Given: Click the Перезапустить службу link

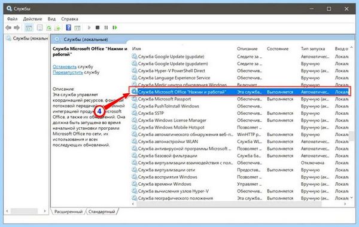Looking at the screenshot, I should (x=68, y=72).
